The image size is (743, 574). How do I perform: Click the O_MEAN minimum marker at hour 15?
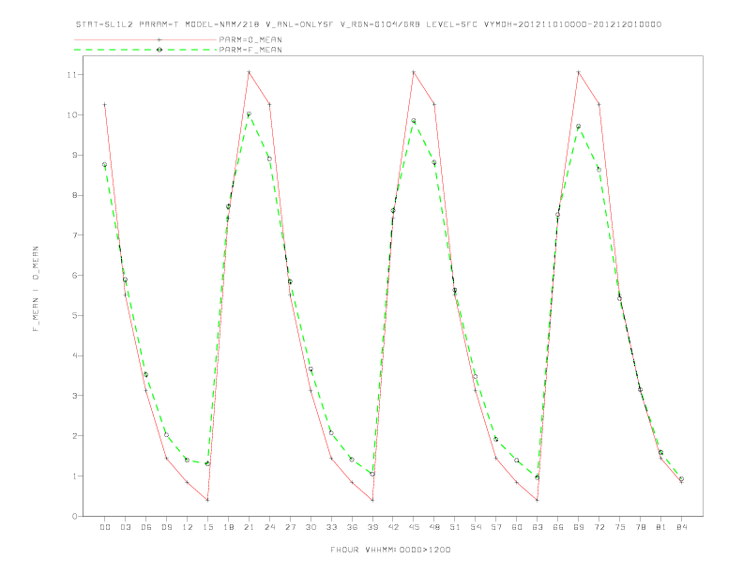(207, 500)
